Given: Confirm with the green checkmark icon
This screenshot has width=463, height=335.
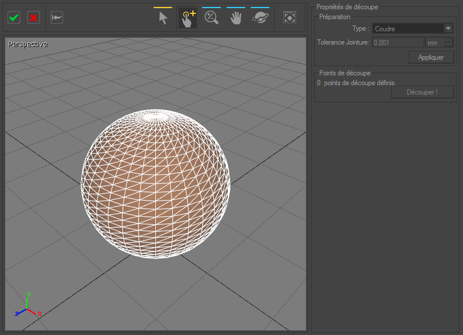Looking at the screenshot, I should coord(14,17).
